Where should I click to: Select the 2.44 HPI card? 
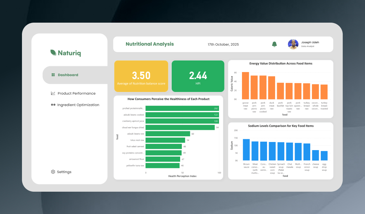pos(198,76)
